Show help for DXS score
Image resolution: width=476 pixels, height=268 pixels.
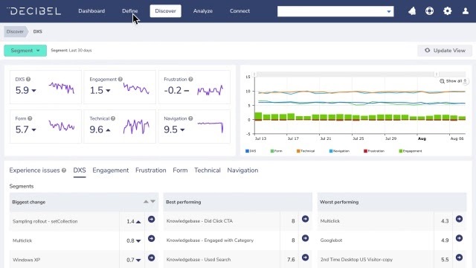(28, 80)
